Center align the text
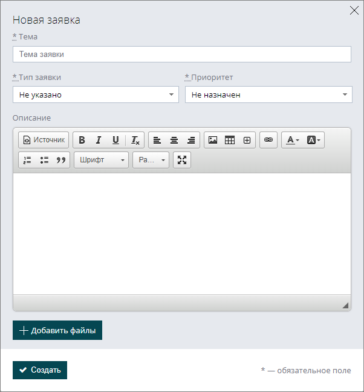364x392 pixels. [174, 140]
